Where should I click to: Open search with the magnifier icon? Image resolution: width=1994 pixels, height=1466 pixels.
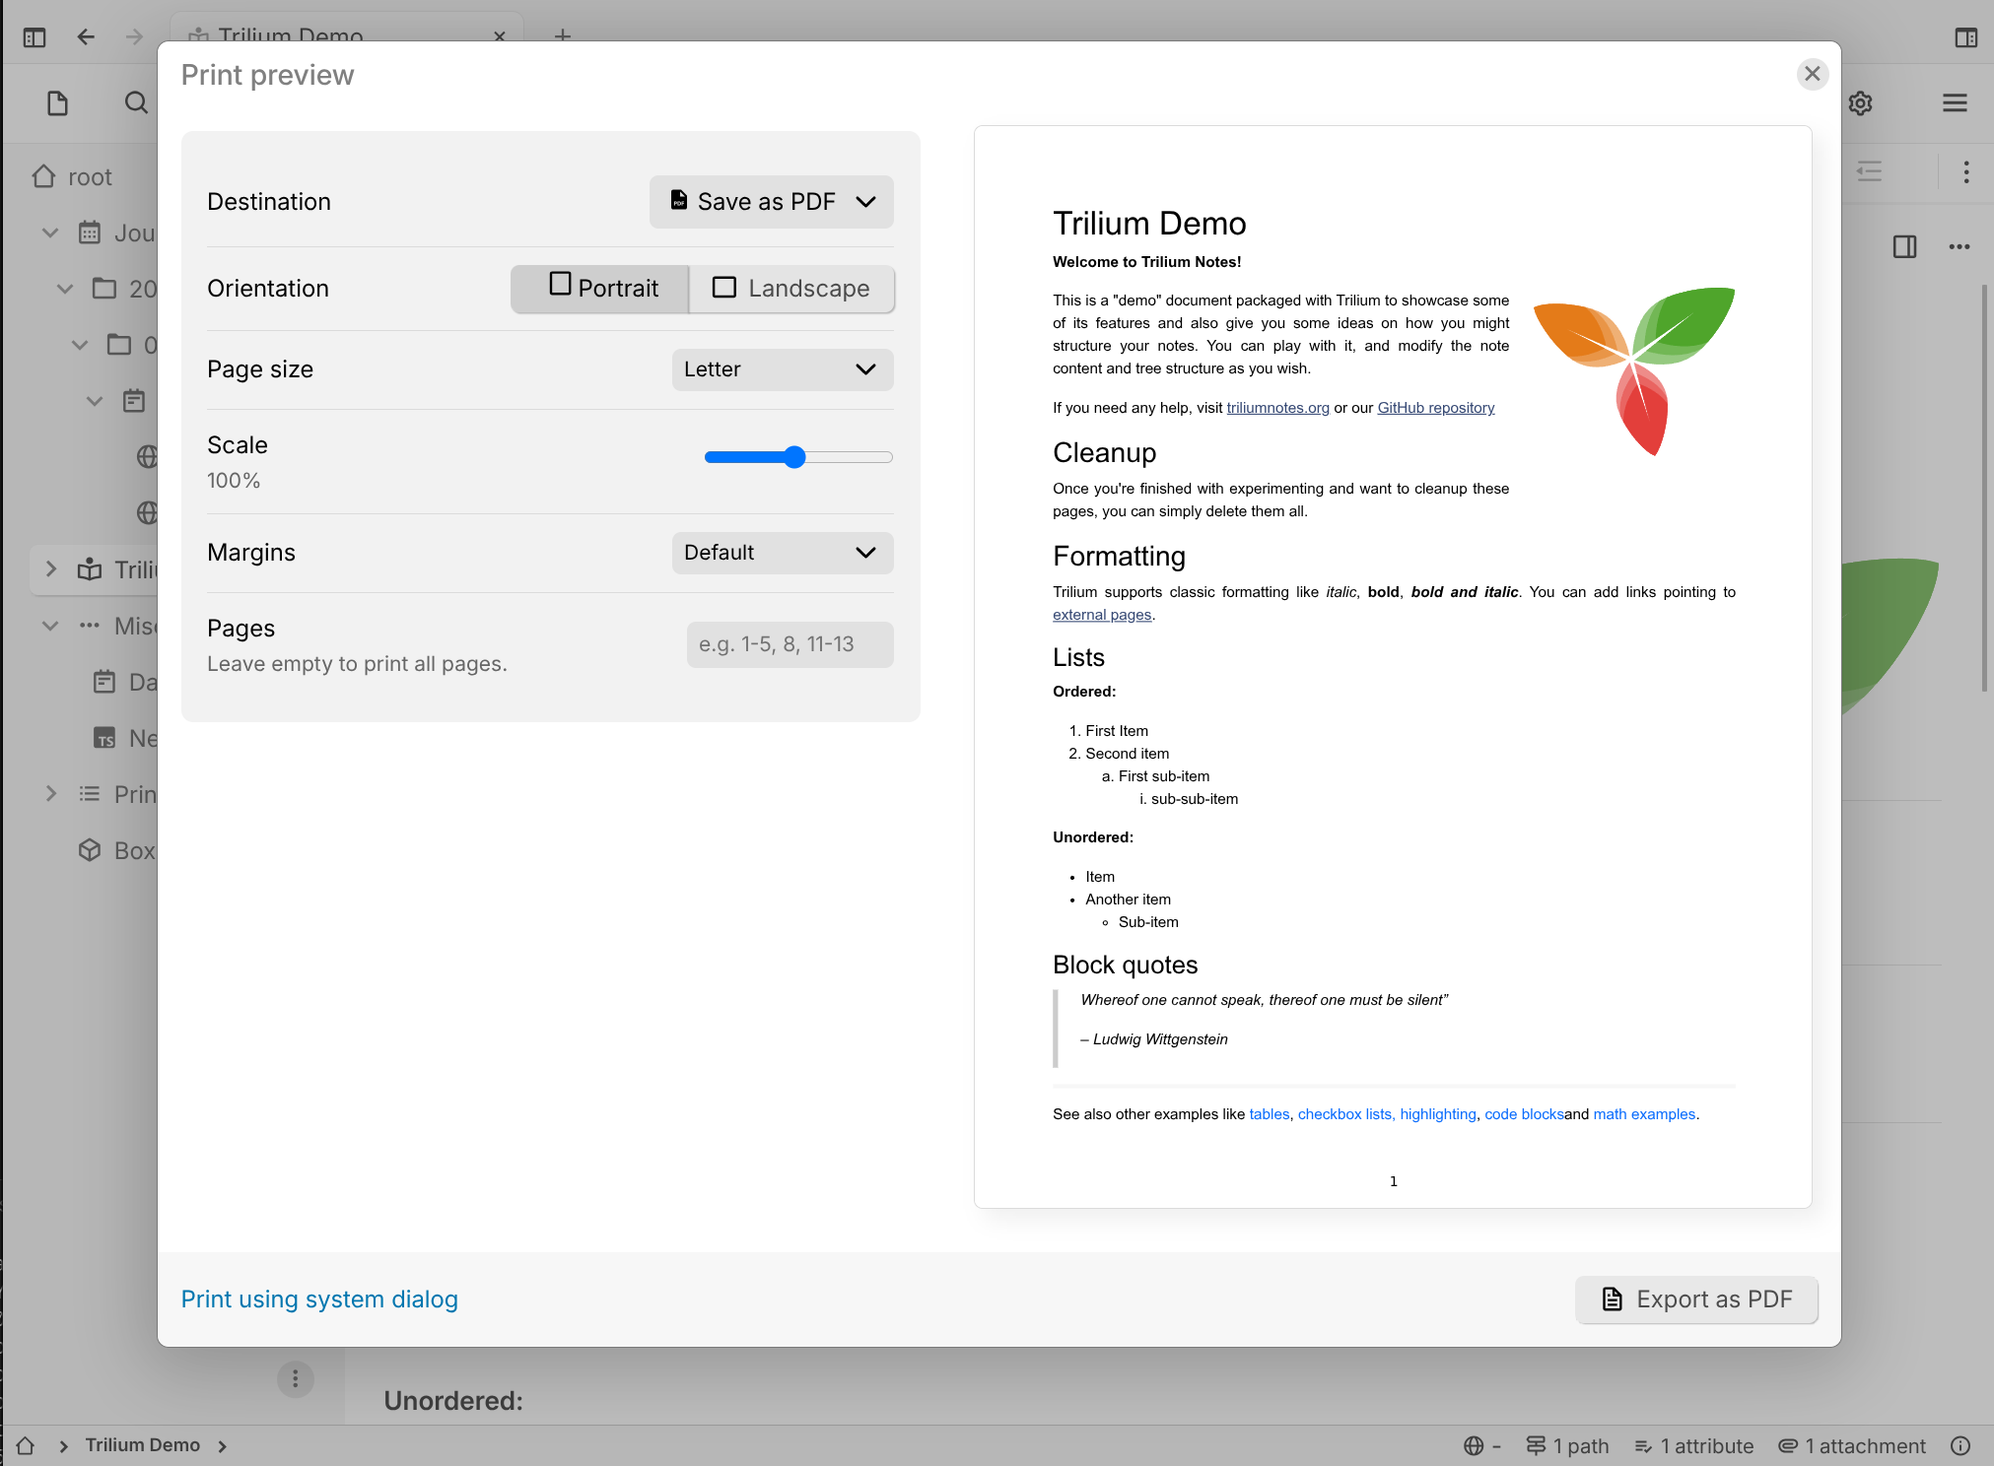pyautogui.click(x=136, y=102)
